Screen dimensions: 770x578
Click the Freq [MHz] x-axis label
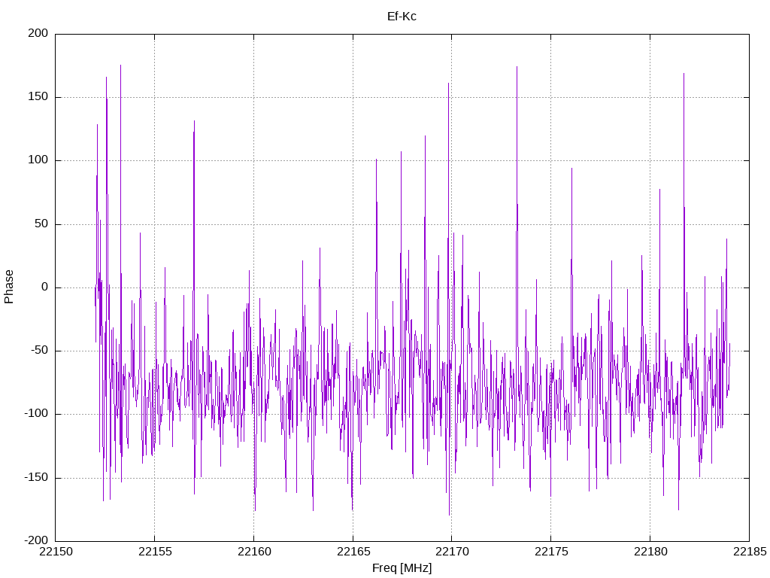pos(402,567)
